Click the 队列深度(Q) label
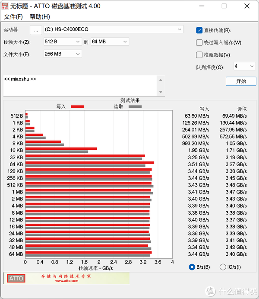 tap(210, 68)
